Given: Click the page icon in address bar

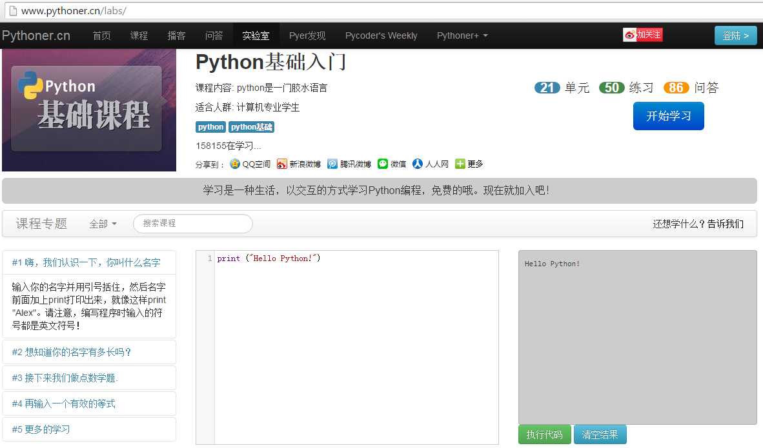Looking at the screenshot, I should pyautogui.click(x=13, y=11).
